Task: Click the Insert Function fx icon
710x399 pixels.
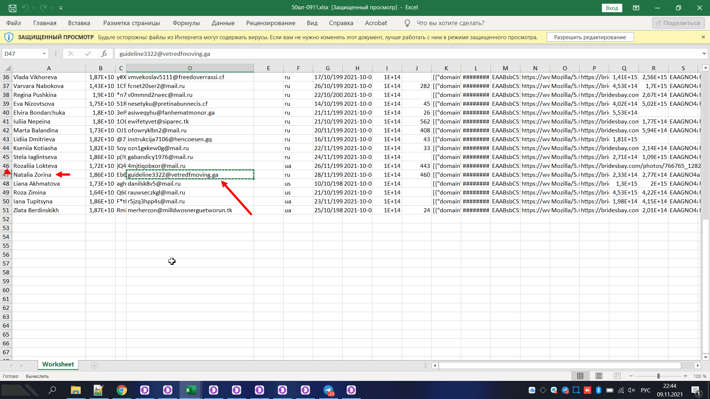Action: tap(104, 54)
